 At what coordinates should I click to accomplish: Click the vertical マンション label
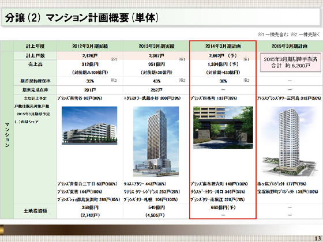tap(7, 135)
